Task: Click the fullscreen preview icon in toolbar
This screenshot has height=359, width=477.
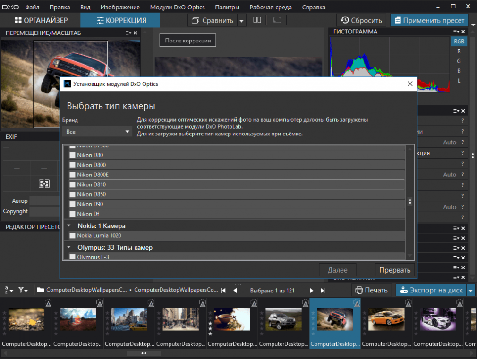Action: click(x=277, y=20)
